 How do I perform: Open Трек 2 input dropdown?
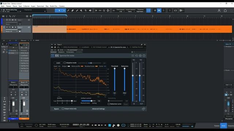tap(17, 31)
